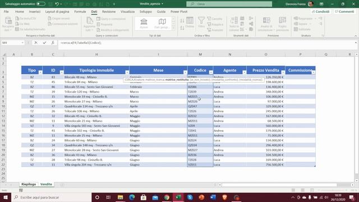
Task: Select Azioni data type
Action: point(144,24)
